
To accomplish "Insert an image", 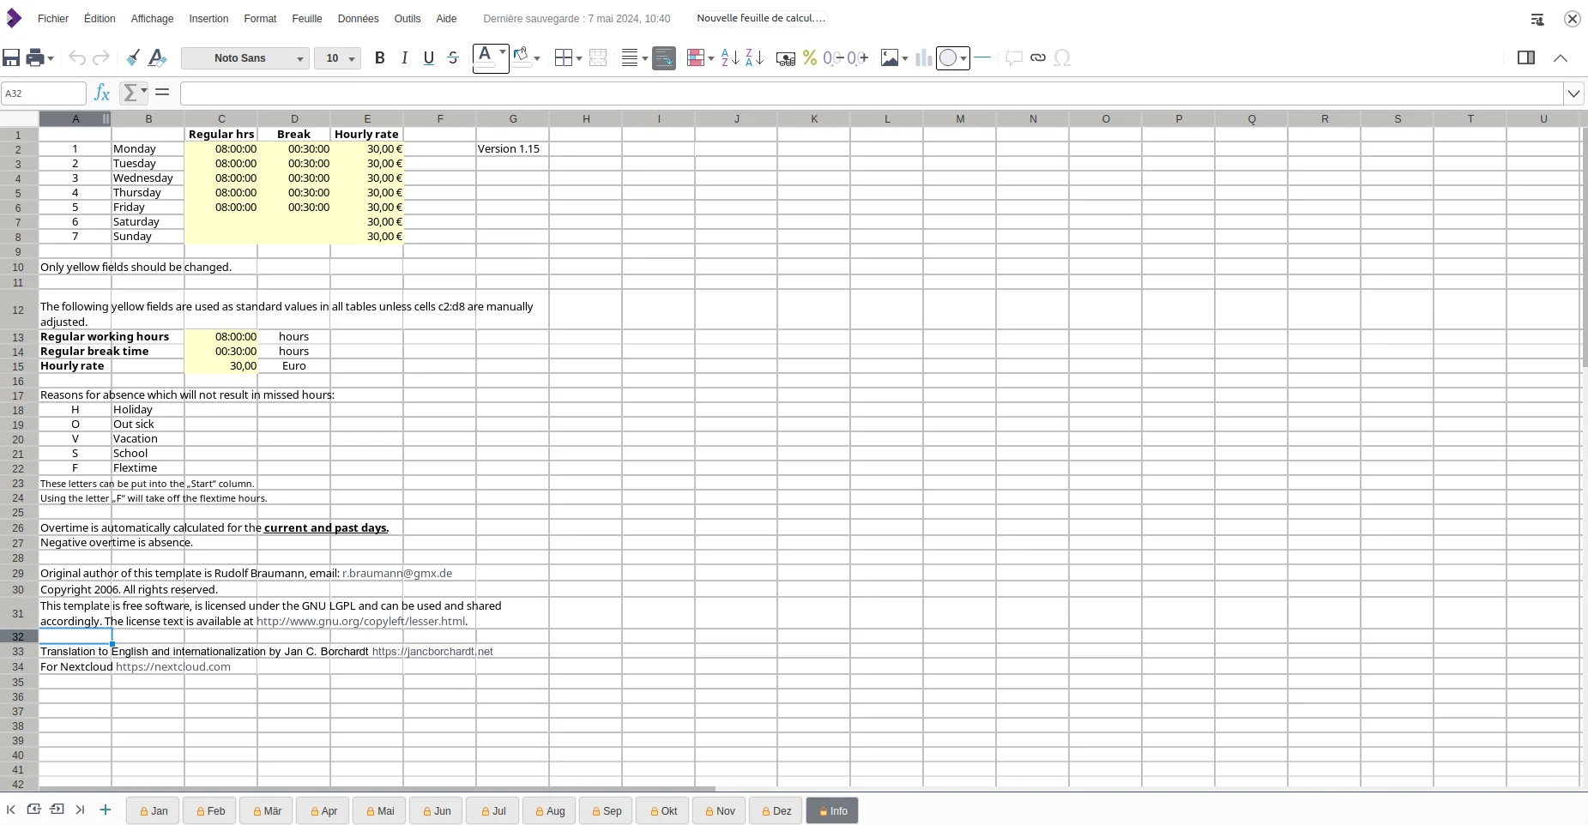I will pyautogui.click(x=890, y=58).
